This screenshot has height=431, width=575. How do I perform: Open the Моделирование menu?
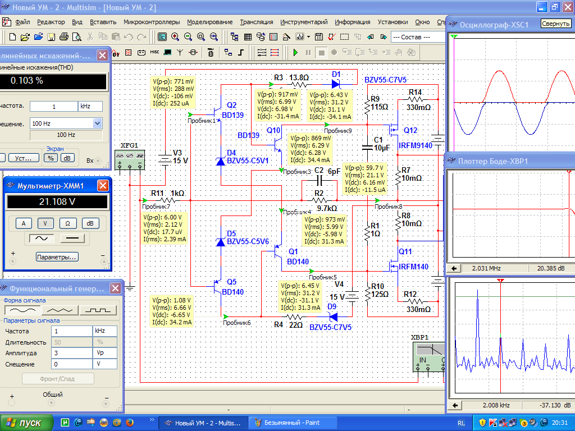tap(209, 22)
